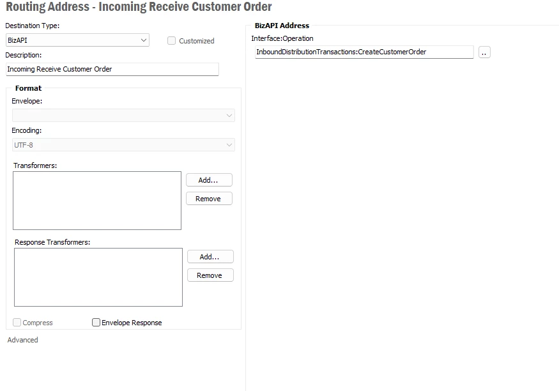Click Add next to Transformers list
The height and width of the screenshot is (391, 559).
tap(209, 180)
